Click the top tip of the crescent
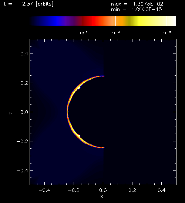The height and width of the screenshot is (203, 185). click(103, 76)
